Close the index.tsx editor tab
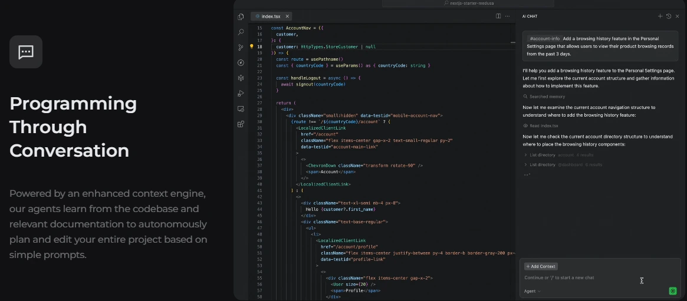 coord(287,16)
